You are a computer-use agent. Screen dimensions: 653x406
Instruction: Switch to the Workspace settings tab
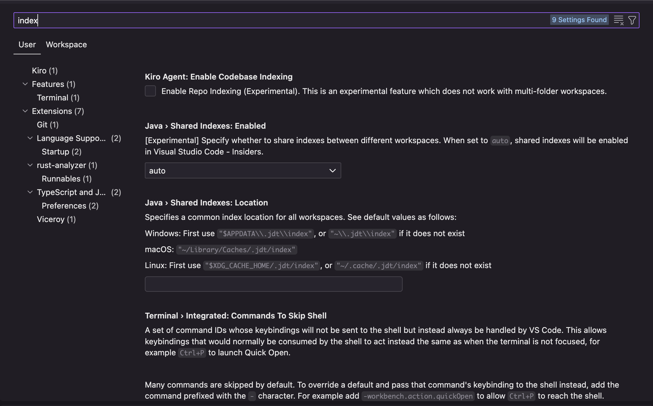(x=66, y=45)
